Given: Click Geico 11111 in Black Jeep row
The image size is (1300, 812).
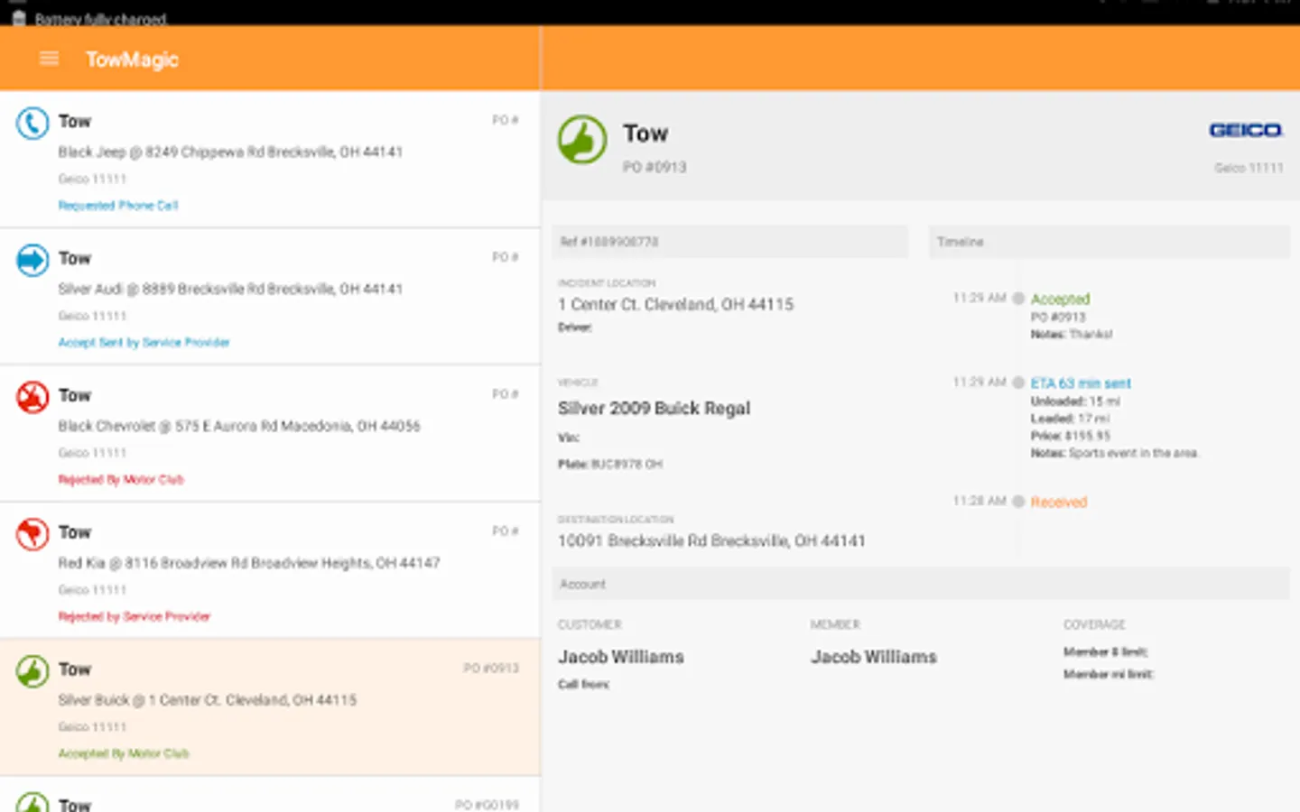Looking at the screenshot, I should point(92,179).
